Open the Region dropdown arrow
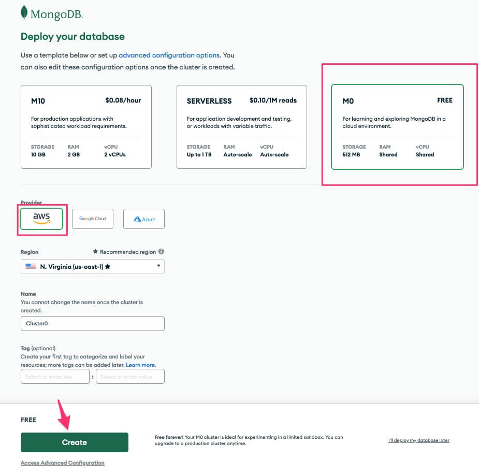Viewport: 479px width, 474px height. click(158, 266)
